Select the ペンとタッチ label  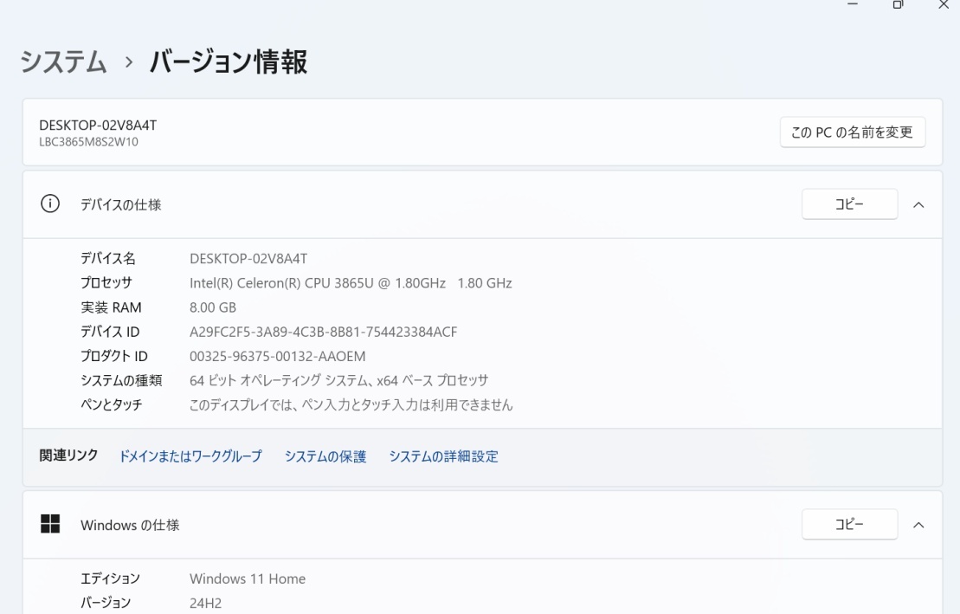[x=112, y=405]
